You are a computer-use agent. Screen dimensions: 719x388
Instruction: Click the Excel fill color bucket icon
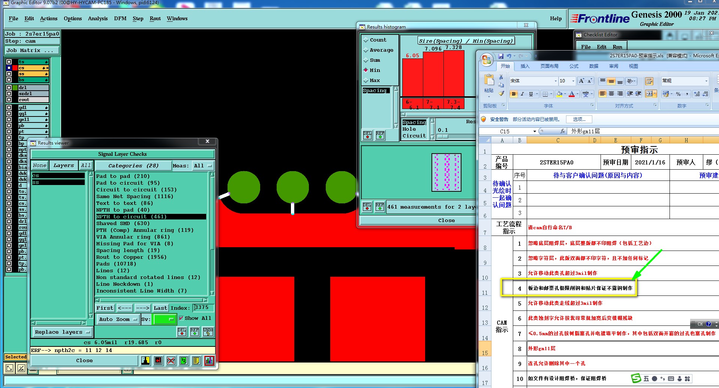pos(559,94)
